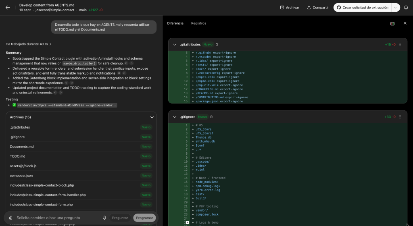This screenshot has width=413, height=226.
Task: Click the vendor/bin/phpcs test command text
Action: coord(67,105)
